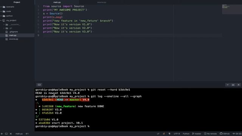Click the '.gitignore' file icon

pyautogui.click(x=6, y=32)
